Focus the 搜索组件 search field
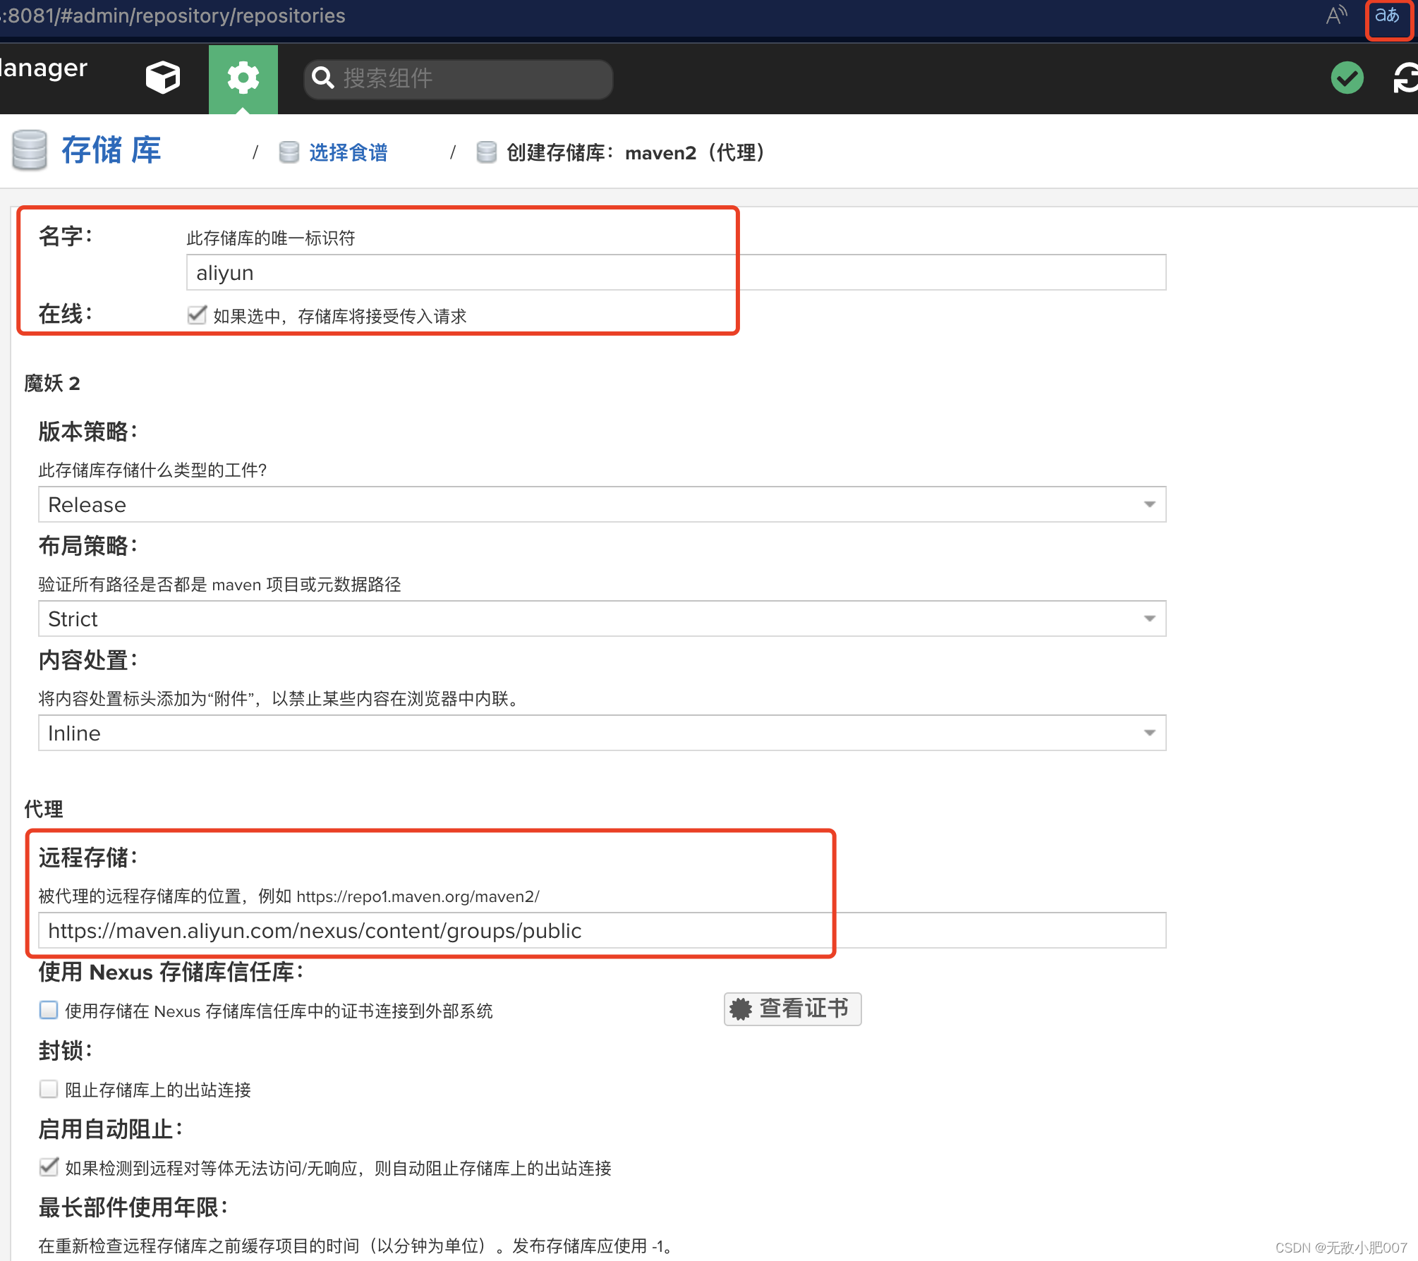This screenshot has width=1418, height=1261. coord(459,78)
